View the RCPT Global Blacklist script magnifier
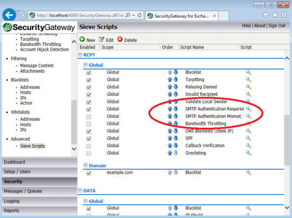The image size is (292, 218). 248,72
